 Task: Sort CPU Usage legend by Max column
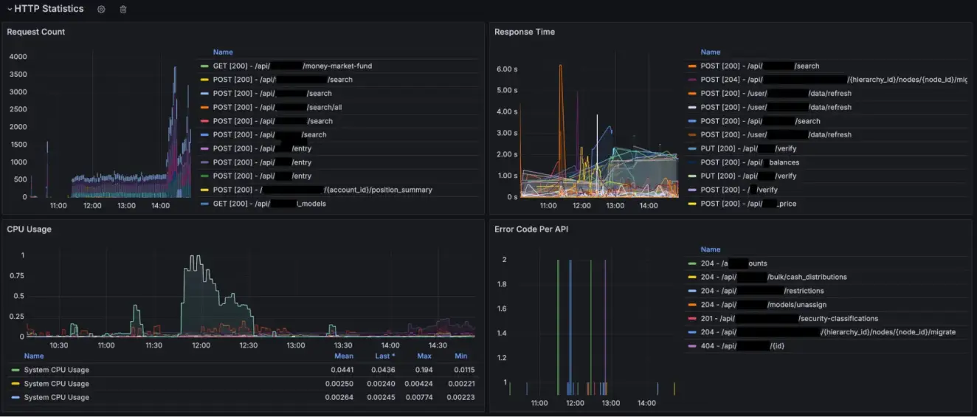click(x=424, y=356)
